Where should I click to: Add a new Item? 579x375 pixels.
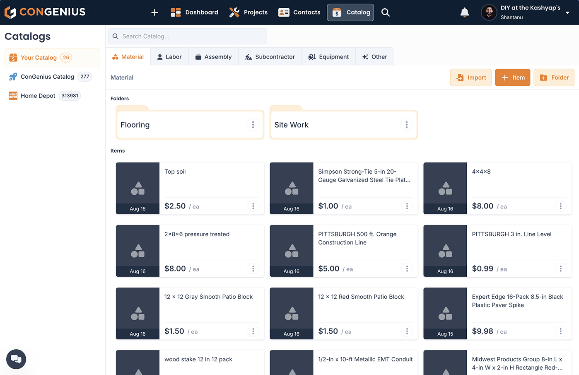tap(513, 77)
